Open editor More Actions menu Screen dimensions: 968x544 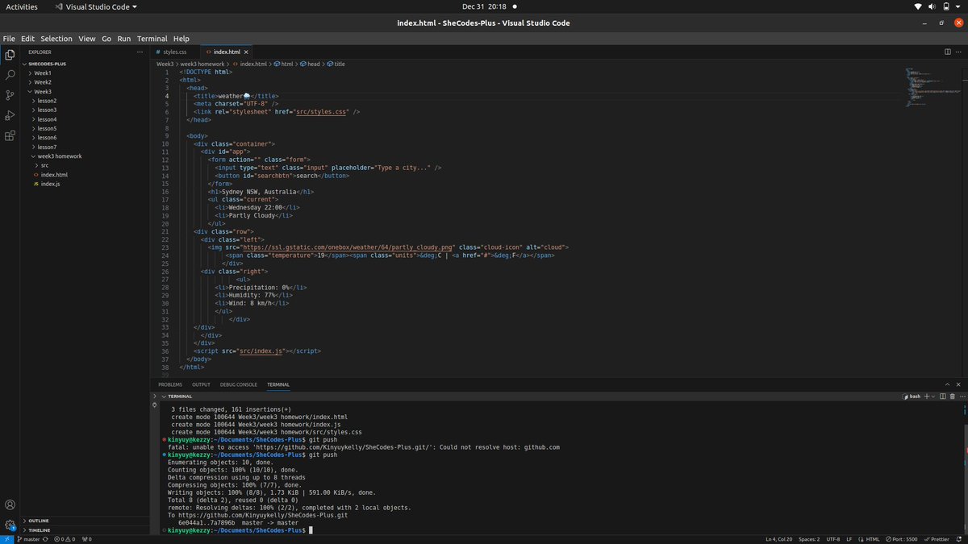click(959, 52)
